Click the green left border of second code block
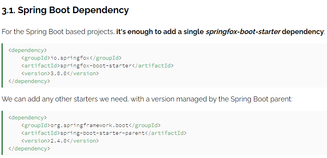The image size is (327, 158). click(2, 133)
